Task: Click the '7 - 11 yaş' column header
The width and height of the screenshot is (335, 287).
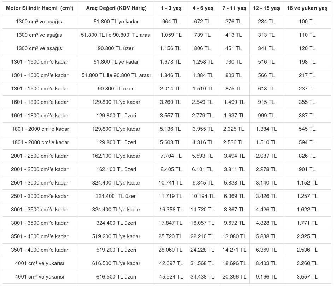Action: (x=234, y=8)
